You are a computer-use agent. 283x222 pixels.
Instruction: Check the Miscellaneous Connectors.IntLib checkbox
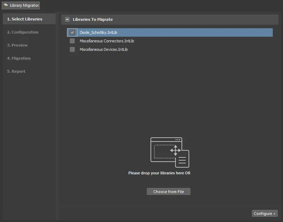(x=72, y=41)
